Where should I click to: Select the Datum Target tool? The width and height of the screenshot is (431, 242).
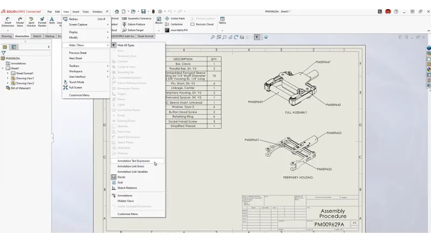133,30
